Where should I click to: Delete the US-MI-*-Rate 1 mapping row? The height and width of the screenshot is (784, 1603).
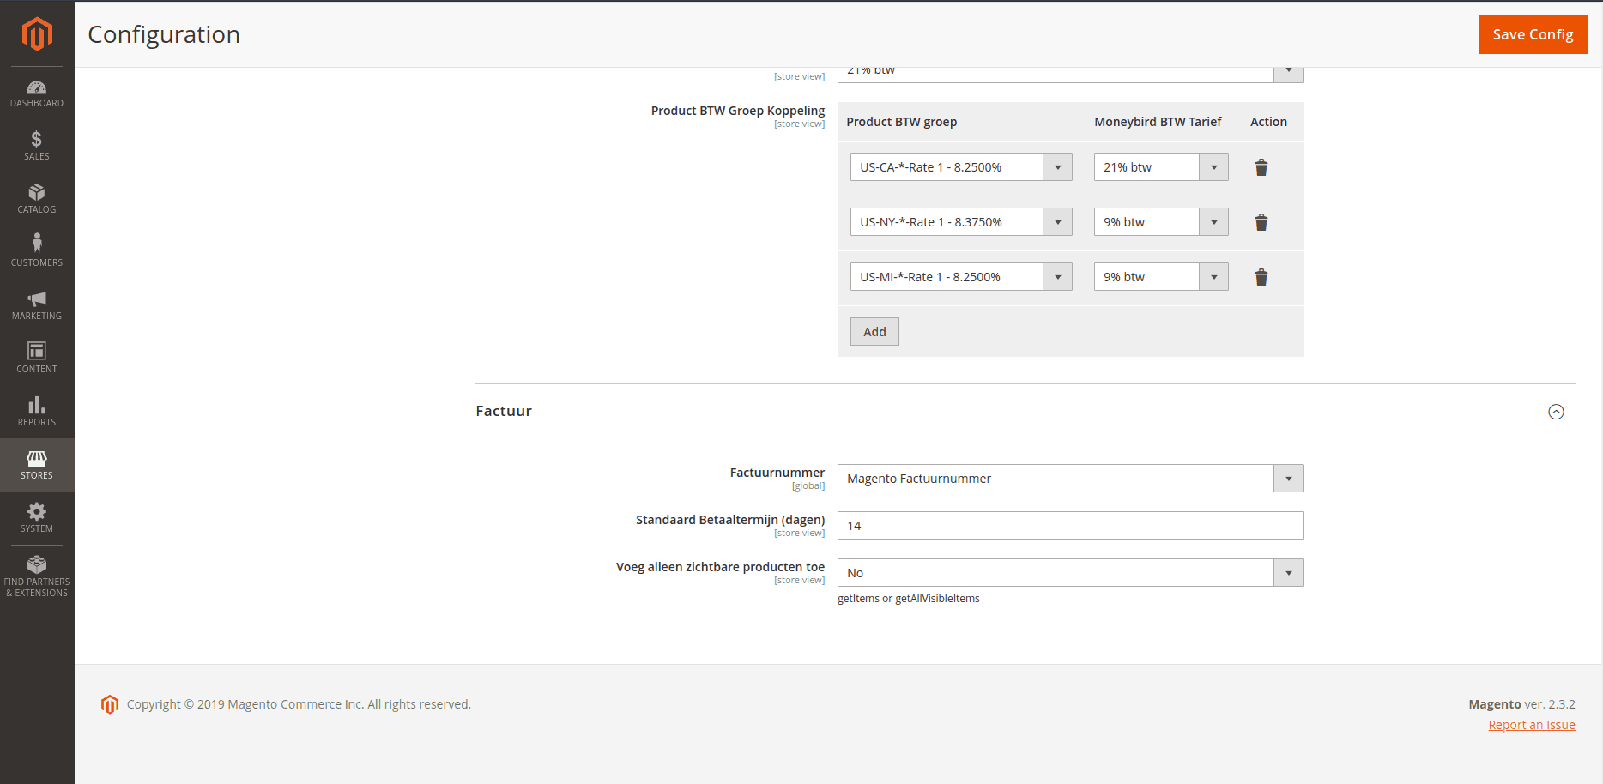[1261, 277]
